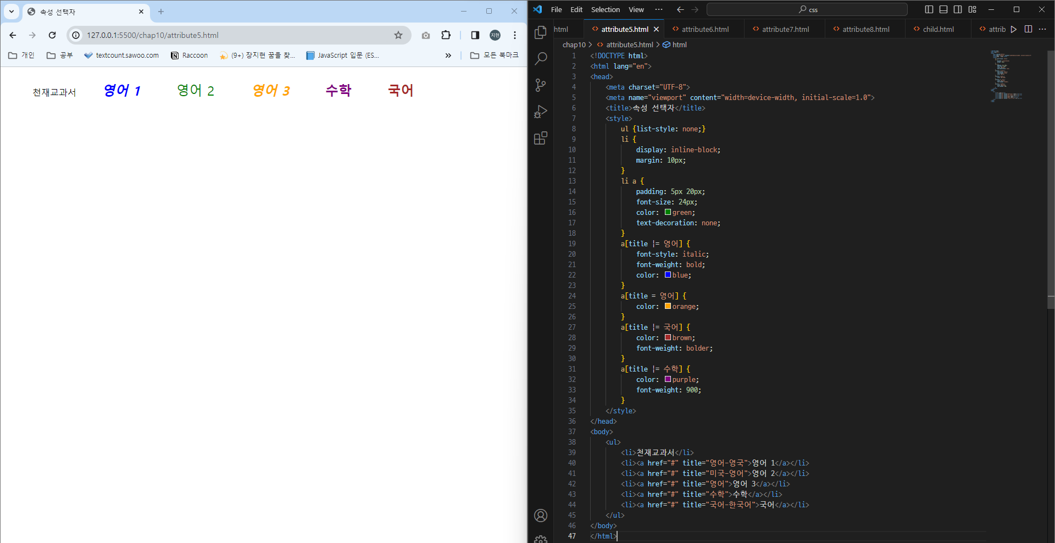This screenshot has width=1055, height=543.
Task: Open Chrome tab search dropdown arrow
Action: tap(12, 12)
